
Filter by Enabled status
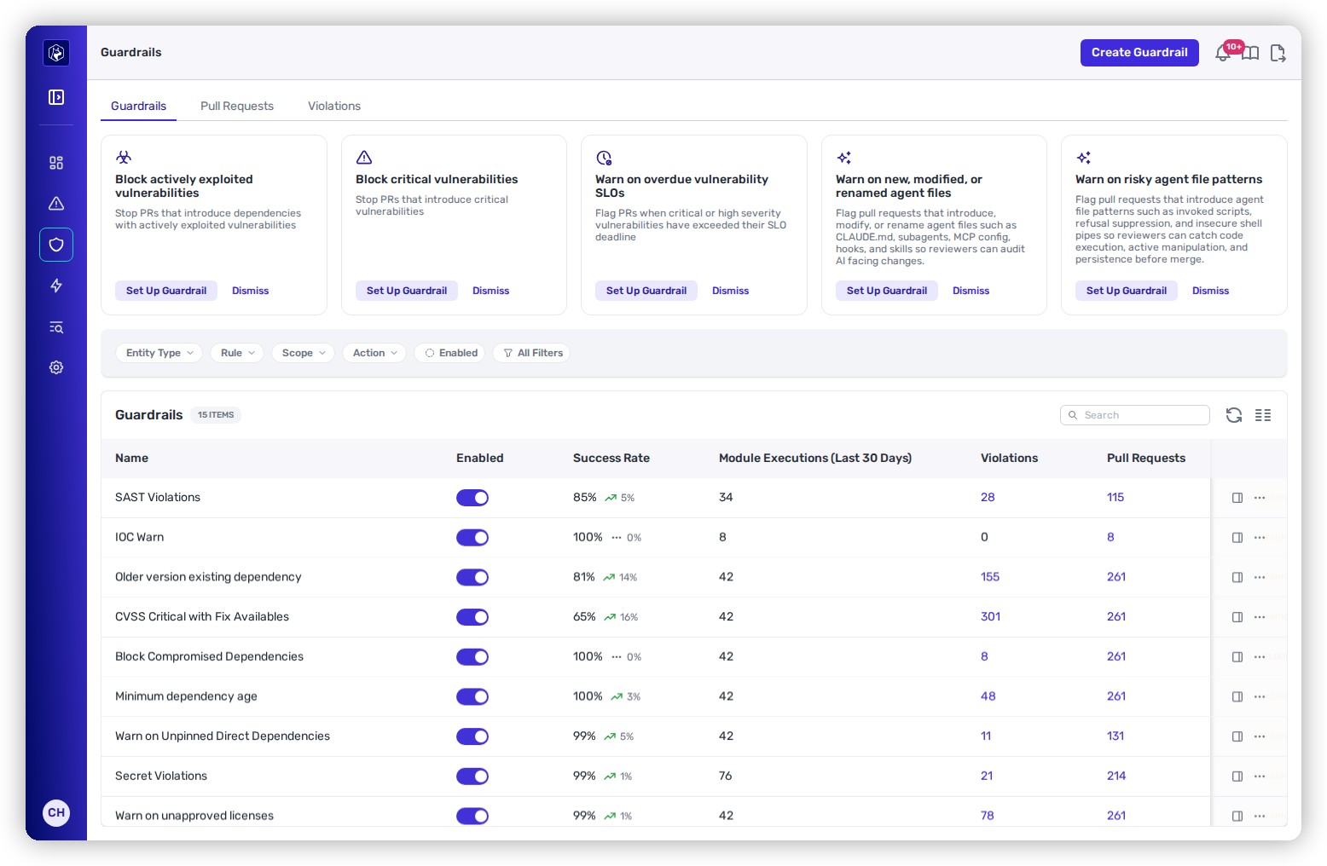[x=450, y=353]
